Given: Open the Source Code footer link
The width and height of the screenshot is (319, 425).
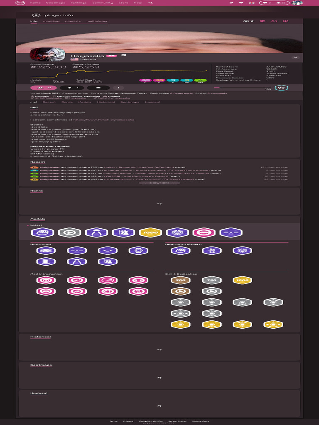Looking at the screenshot, I should (x=201, y=421).
